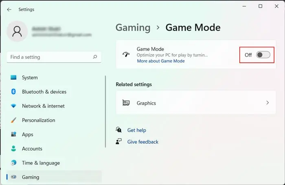This screenshot has width=285, height=185.
Task: Click the Gaming controller icon
Action: (13, 177)
